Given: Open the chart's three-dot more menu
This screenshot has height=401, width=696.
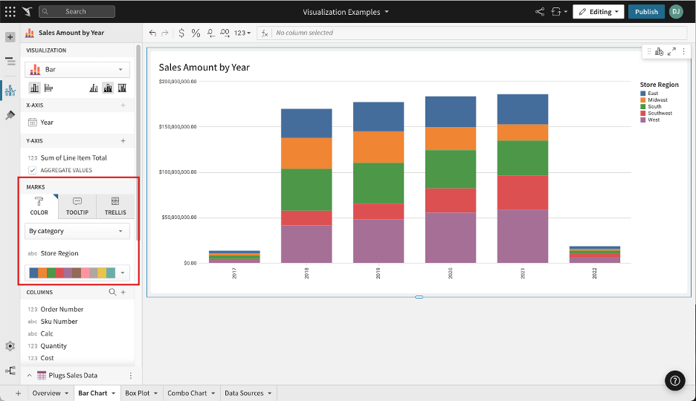Looking at the screenshot, I should pos(684,51).
